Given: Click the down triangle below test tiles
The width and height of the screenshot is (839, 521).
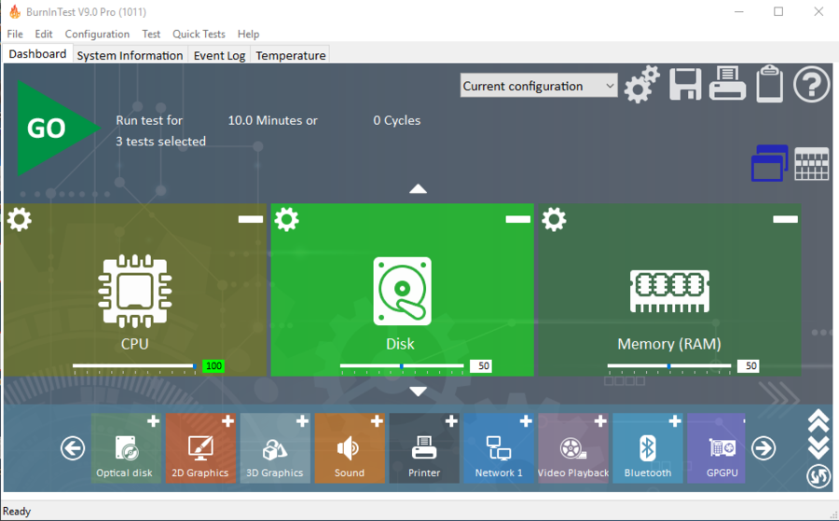Looking at the screenshot, I should coord(418,391).
